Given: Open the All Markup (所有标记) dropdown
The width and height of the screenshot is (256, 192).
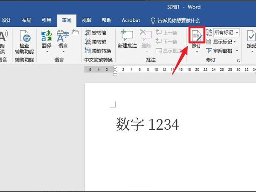Looking at the screenshot, I should 227,33.
